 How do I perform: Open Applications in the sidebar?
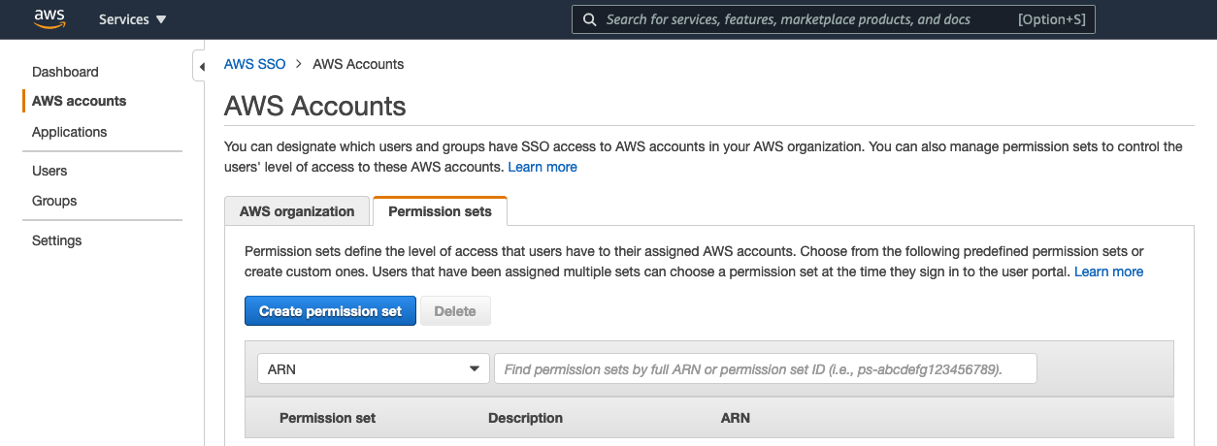point(69,132)
